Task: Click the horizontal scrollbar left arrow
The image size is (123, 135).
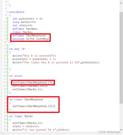Action: (3, 133)
